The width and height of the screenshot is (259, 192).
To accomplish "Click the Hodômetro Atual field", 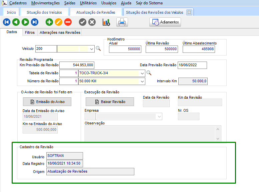I will (125, 49).
